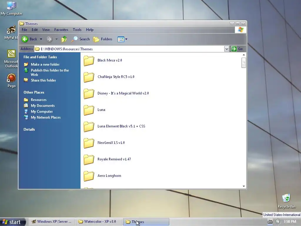Expand hidden tray icons arrow
Viewport: 301px width, 226px height.
(278, 222)
